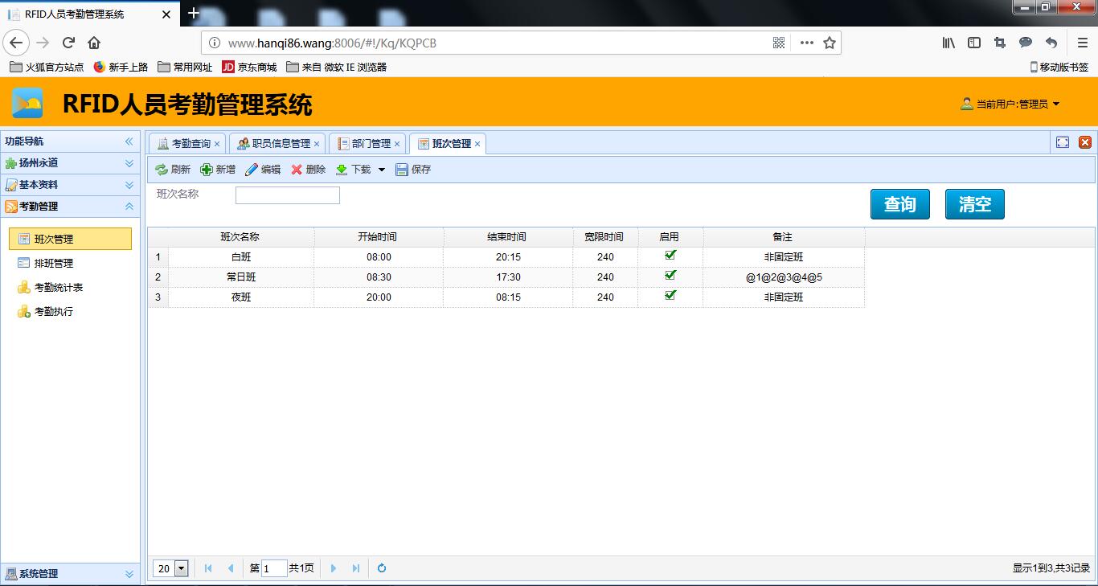Image resolution: width=1098 pixels, height=586 pixels.
Task: Click the Delete (删除) red X icon
Action: (297, 170)
